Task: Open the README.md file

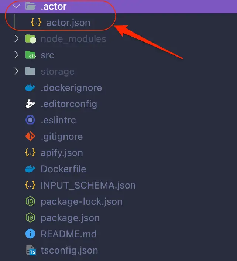Action: [x=69, y=234]
